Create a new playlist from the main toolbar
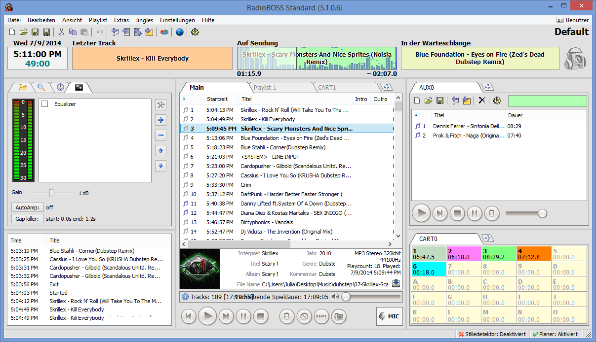 tap(12, 32)
